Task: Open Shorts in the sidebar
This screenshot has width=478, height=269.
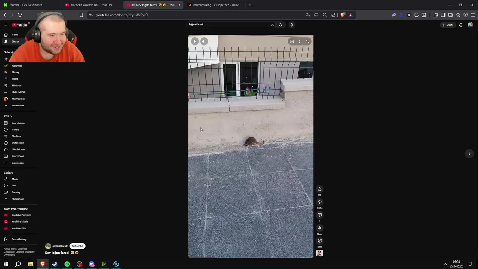Action: [x=15, y=41]
